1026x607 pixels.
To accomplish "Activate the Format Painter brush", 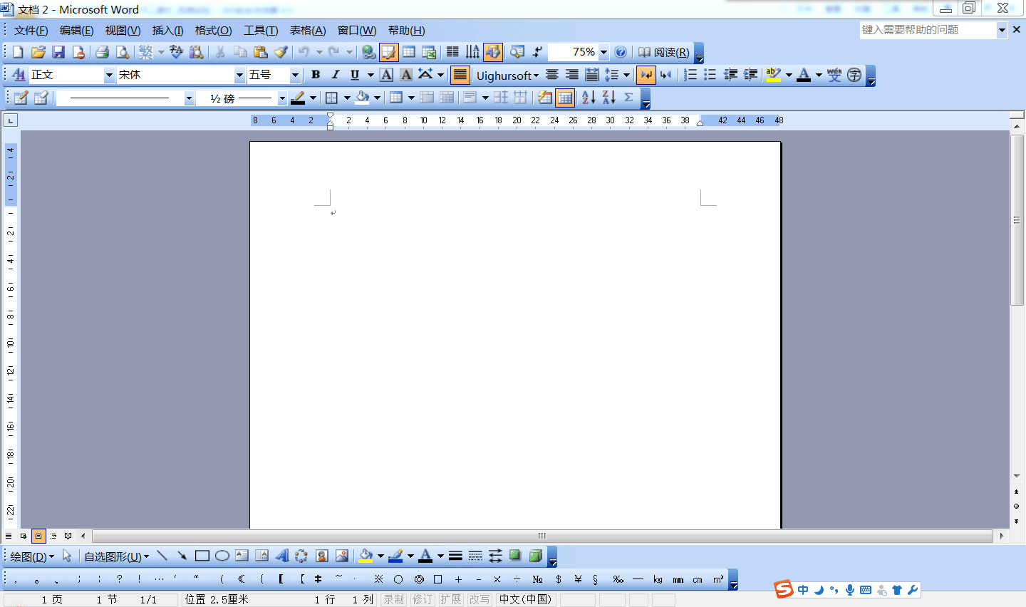I will pos(281,52).
